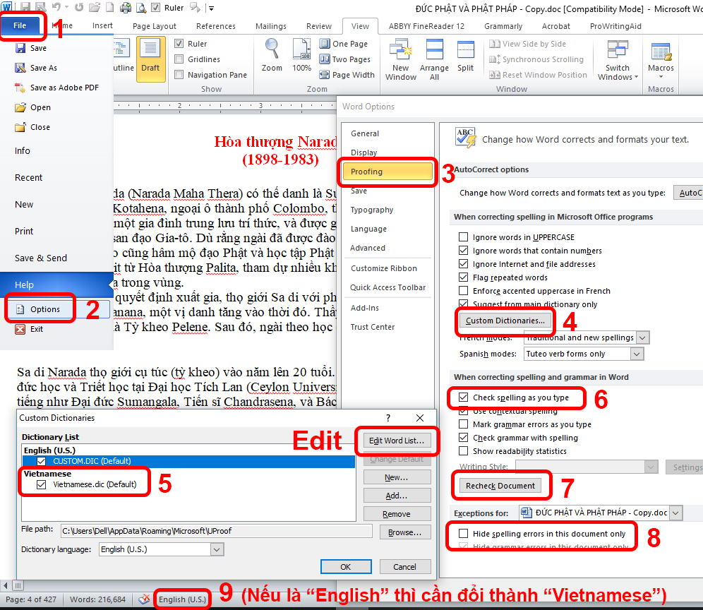Click Reset Window Position

538,75
